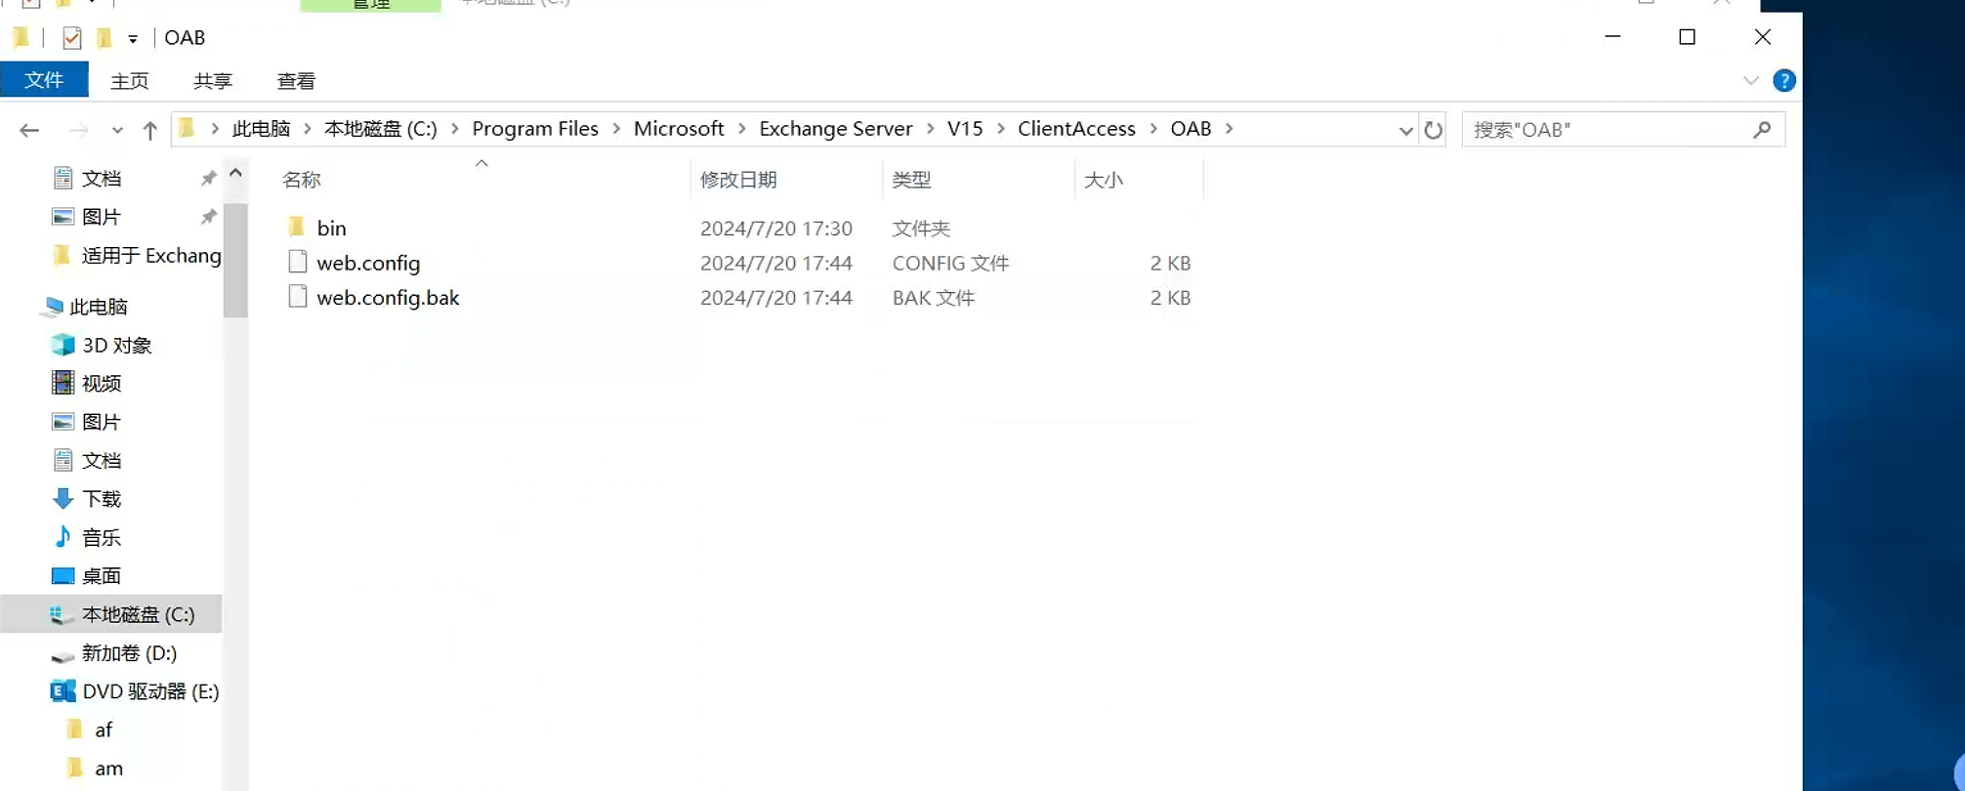Click the Forward navigation arrow

[x=78, y=130]
